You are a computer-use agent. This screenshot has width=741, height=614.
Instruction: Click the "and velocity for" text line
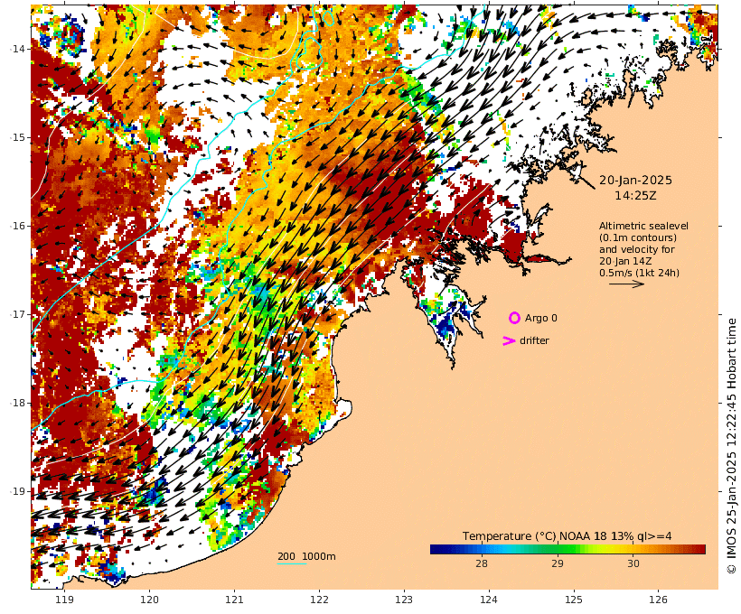(x=637, y=249)
